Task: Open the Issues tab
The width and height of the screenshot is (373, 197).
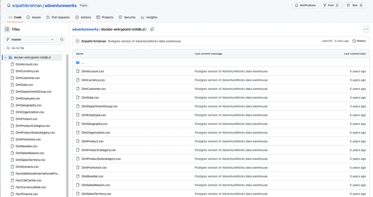Action: (x=34, y=17)
